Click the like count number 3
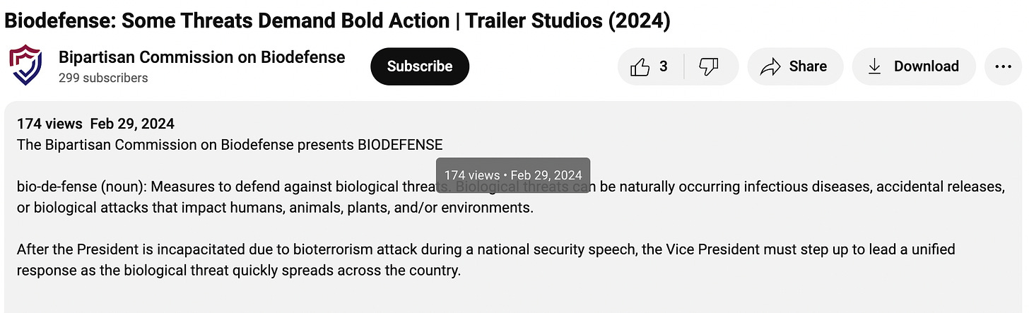 click(663, 66)
